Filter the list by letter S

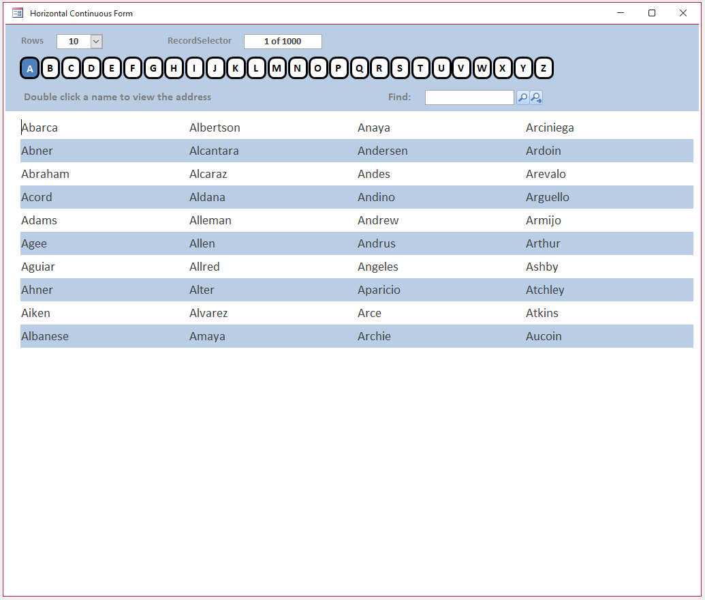[x=400, y=68]
